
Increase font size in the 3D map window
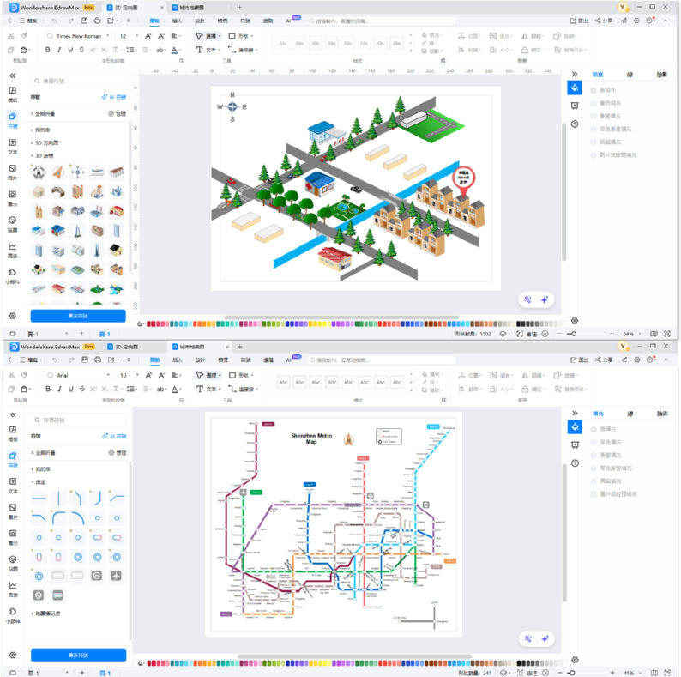(148, 36)
